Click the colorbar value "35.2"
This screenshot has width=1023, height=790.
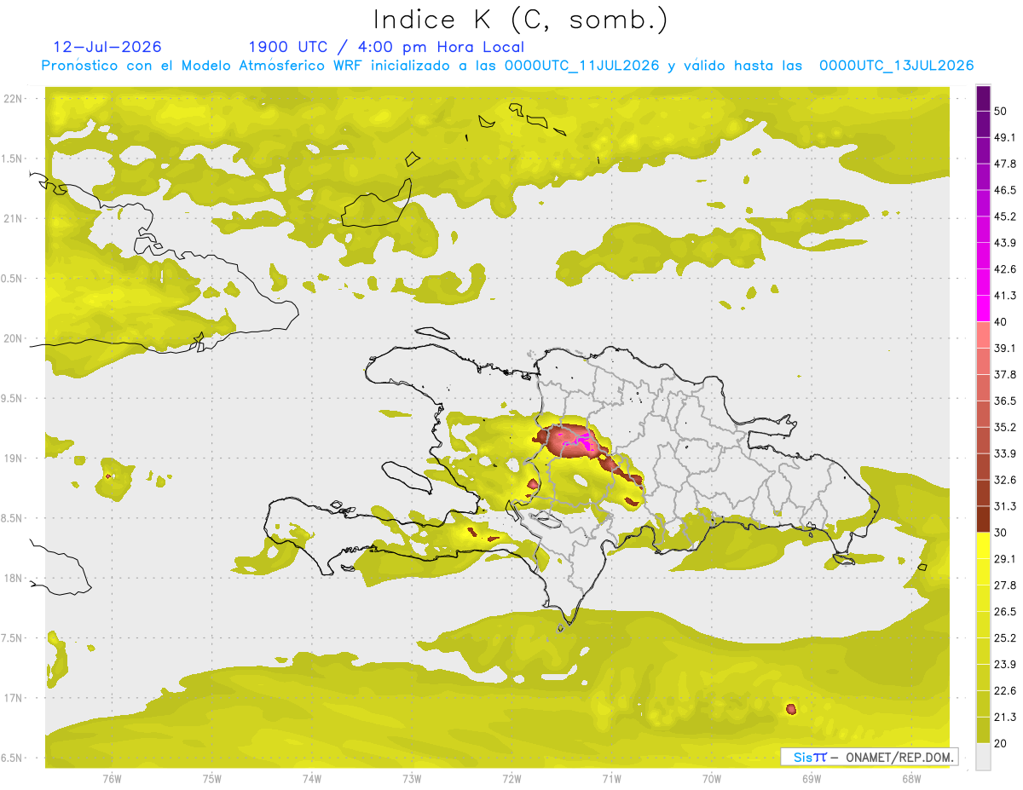pyautogui.click(x=1005, y=427)
